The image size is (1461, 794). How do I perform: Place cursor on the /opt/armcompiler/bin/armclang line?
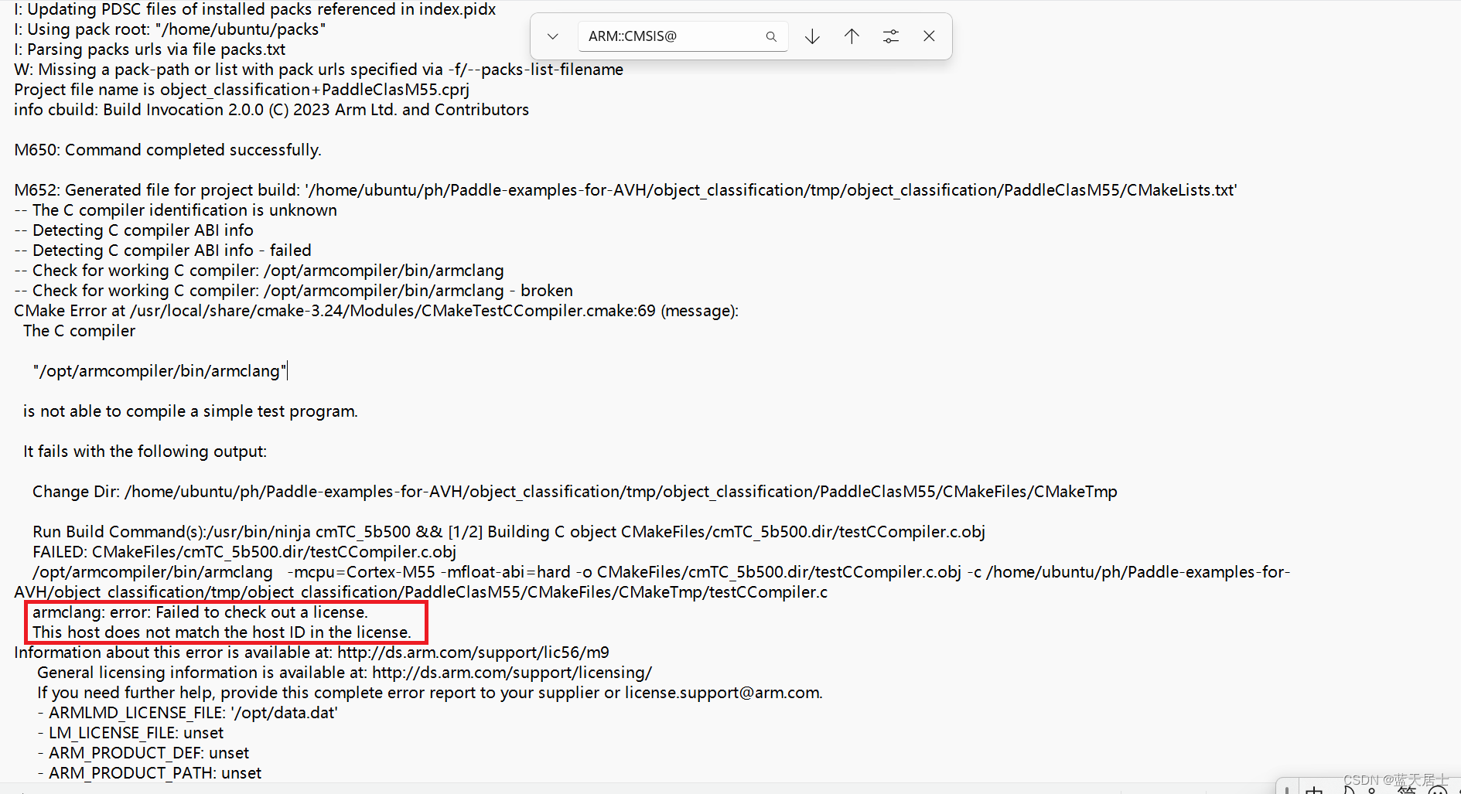pos(159,370)
